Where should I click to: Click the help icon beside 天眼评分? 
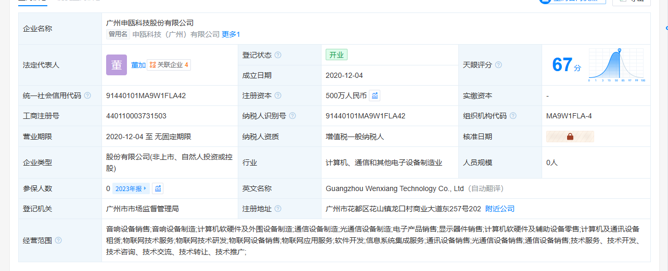point(498,65)
